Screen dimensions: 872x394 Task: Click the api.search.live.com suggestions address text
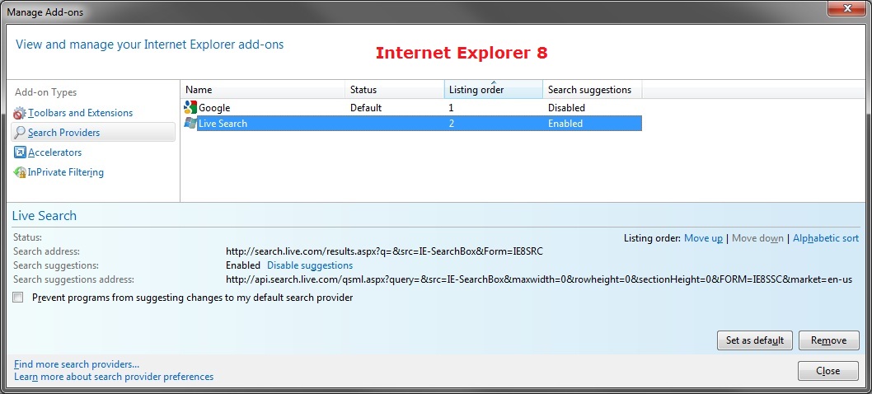(539, 279)
